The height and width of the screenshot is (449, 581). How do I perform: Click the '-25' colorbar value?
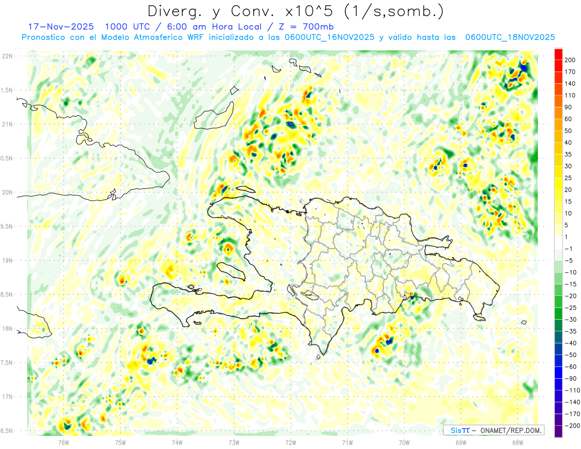570,308
